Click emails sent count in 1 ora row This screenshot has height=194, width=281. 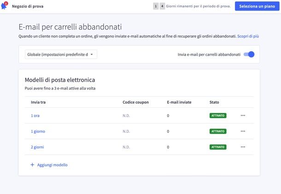[168, 116]
